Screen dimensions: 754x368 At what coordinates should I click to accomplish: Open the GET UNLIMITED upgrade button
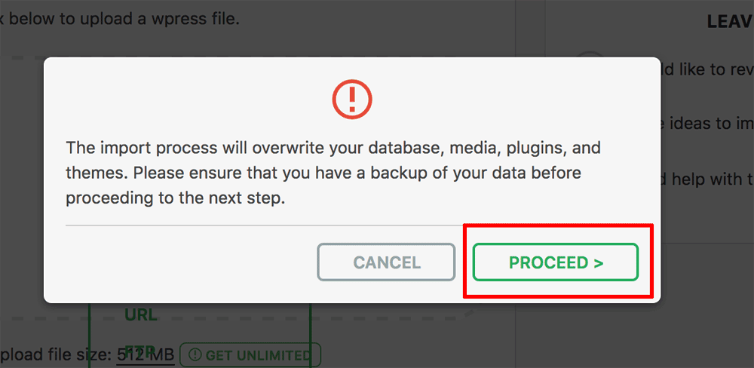point(250,355)
